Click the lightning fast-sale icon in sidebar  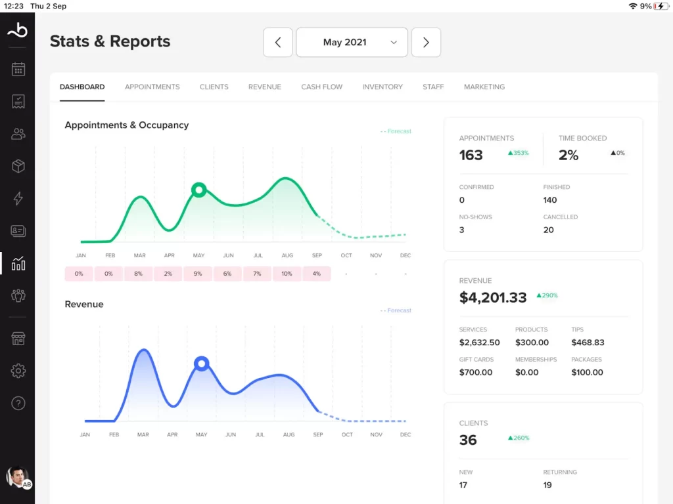coord(18,198)
